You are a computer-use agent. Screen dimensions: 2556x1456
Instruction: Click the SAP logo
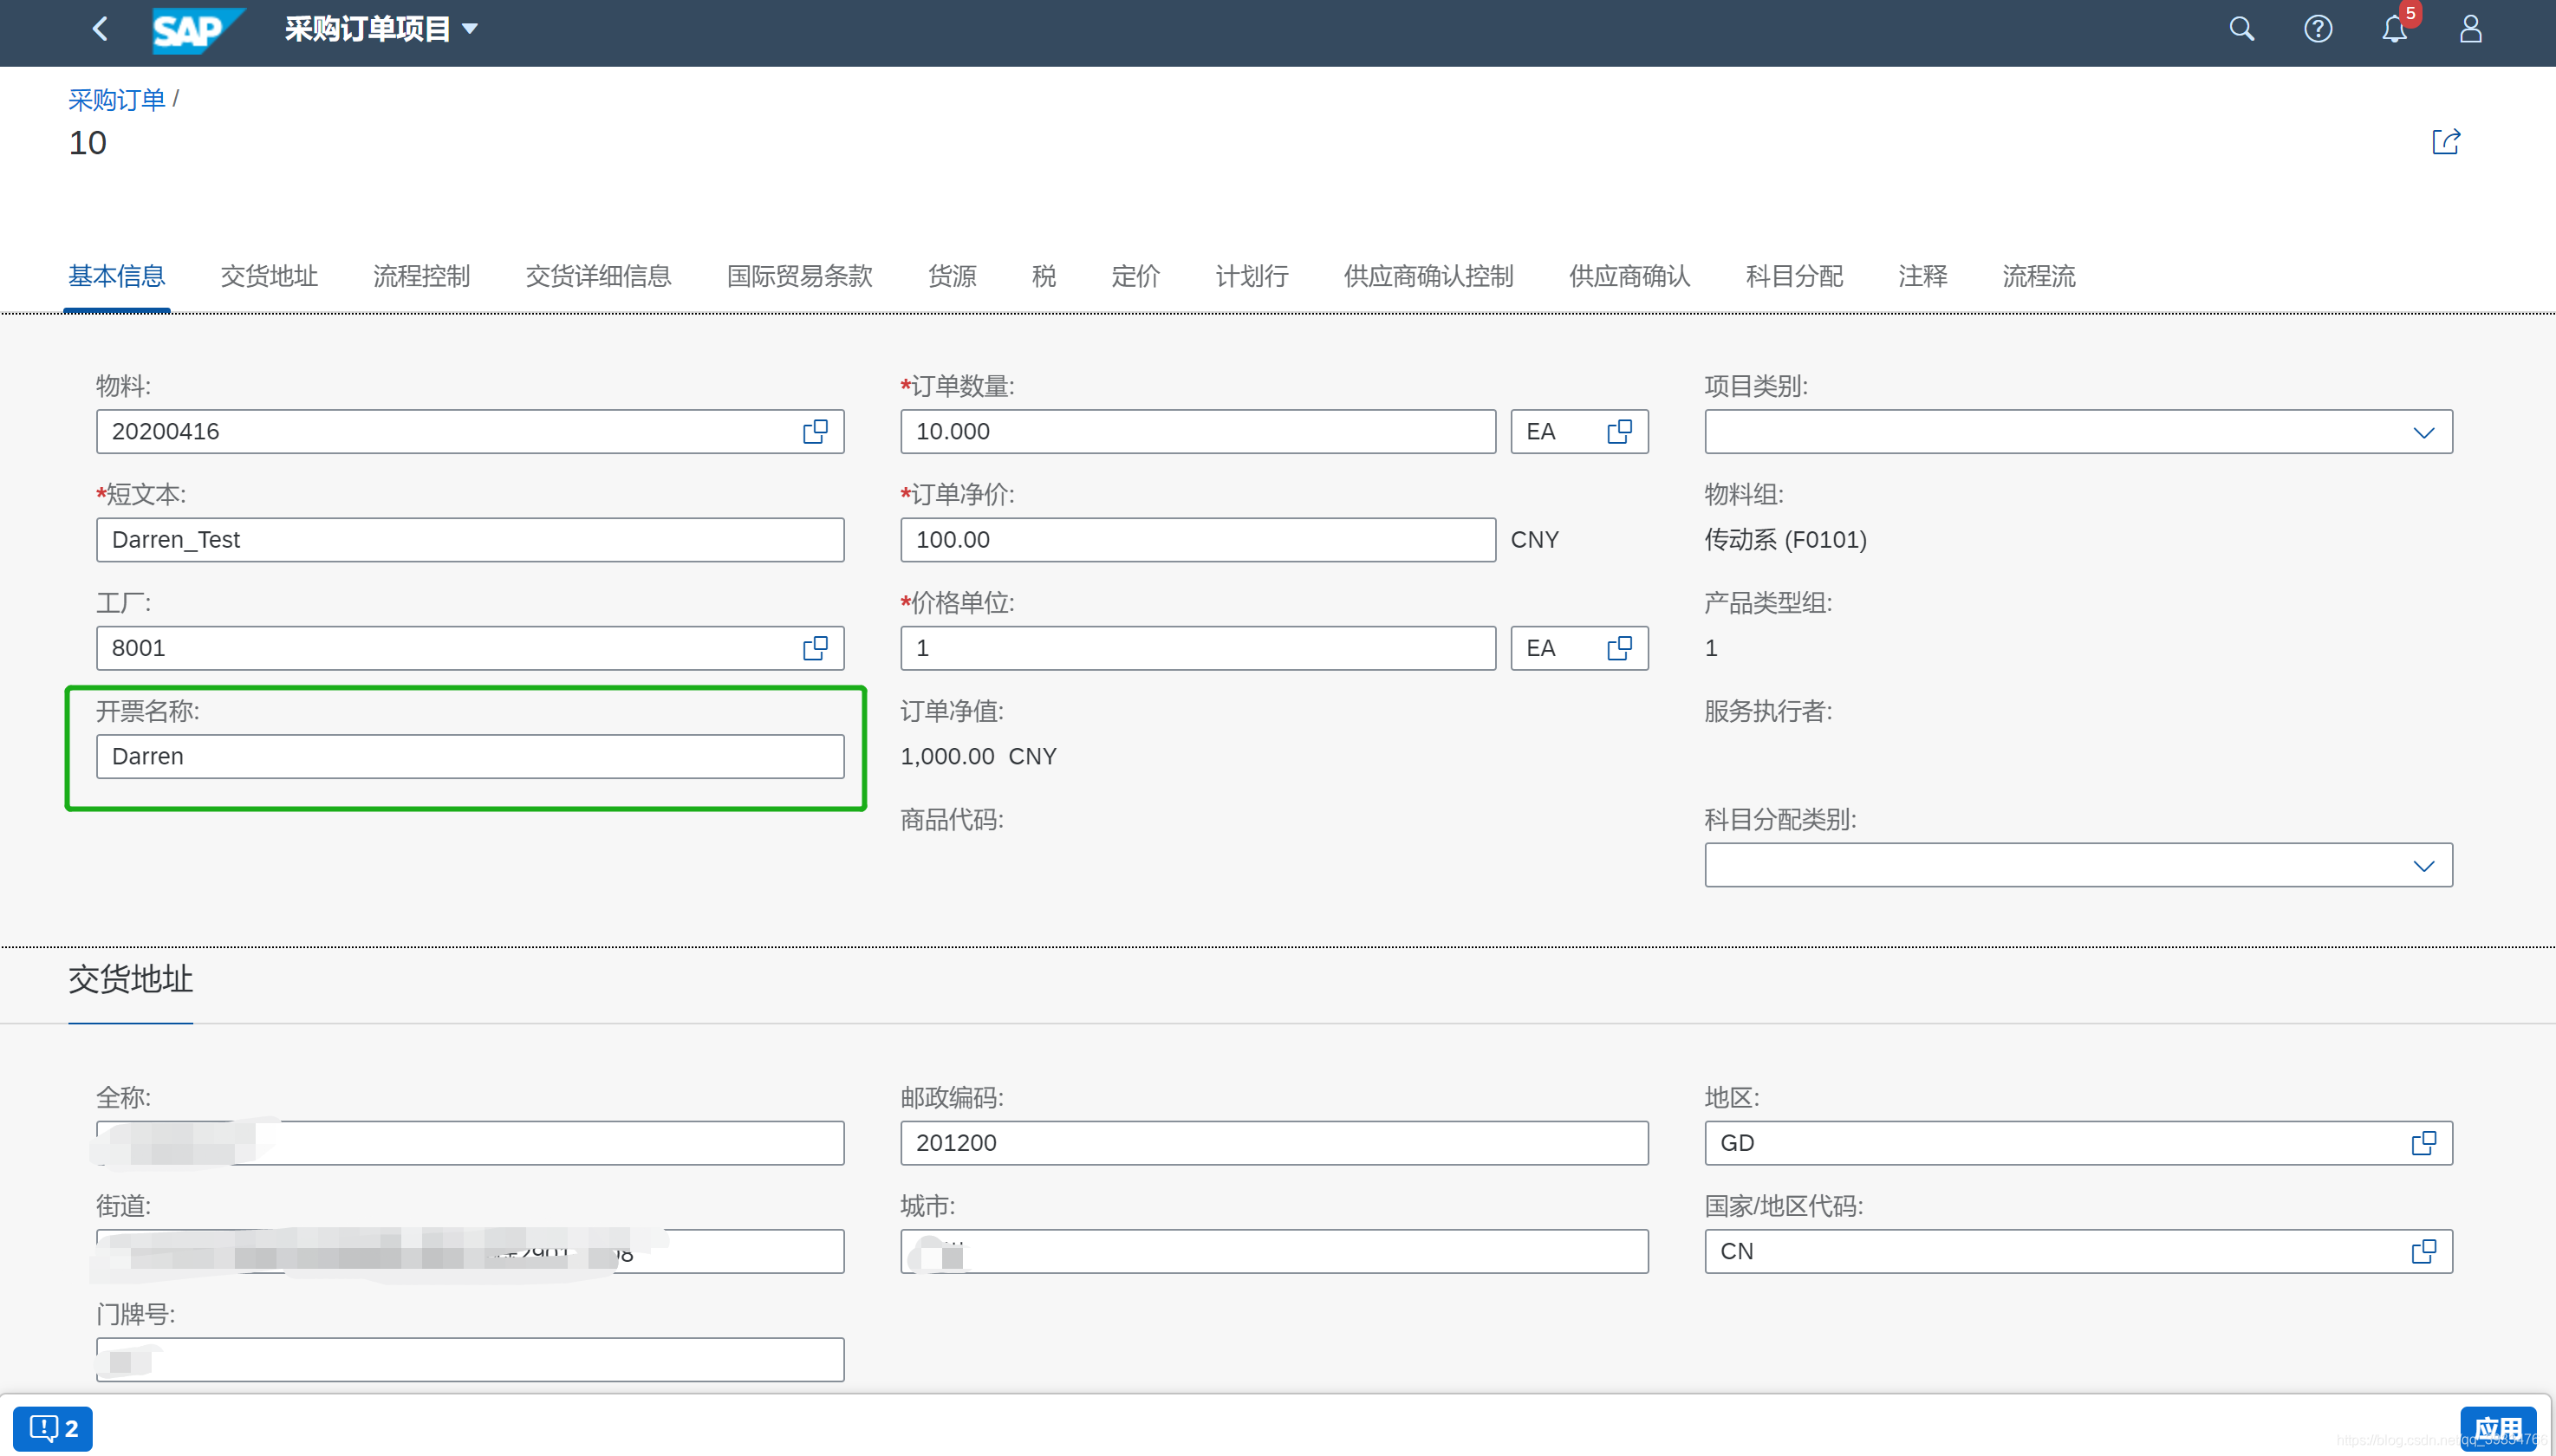pos(198,30)
